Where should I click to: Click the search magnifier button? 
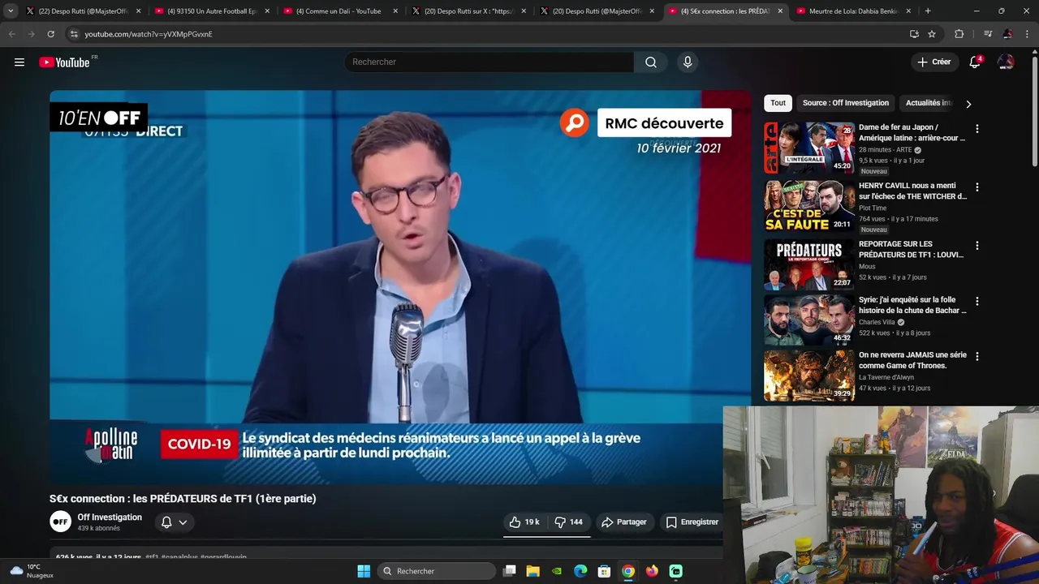tap(651, 62)
